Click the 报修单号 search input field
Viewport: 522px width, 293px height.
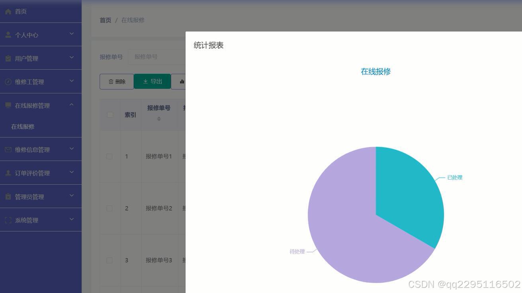click(146, 57)
